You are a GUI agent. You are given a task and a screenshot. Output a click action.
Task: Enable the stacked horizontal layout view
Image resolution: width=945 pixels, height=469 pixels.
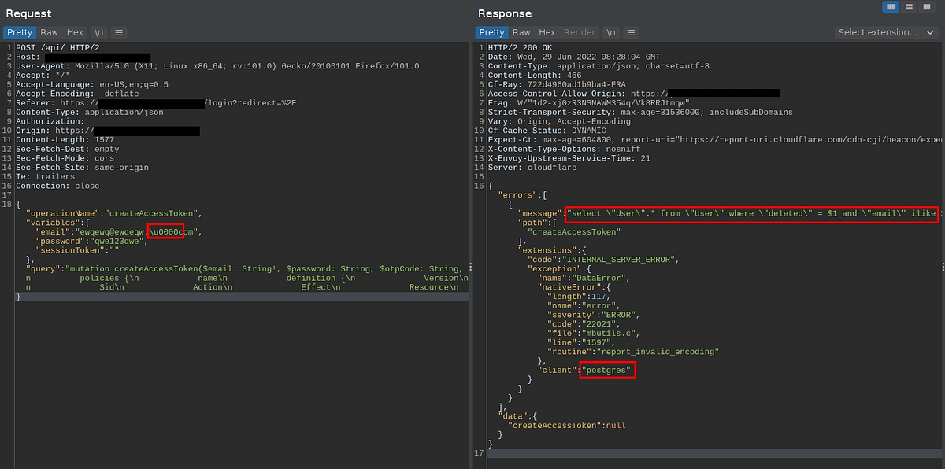point(909,7)
